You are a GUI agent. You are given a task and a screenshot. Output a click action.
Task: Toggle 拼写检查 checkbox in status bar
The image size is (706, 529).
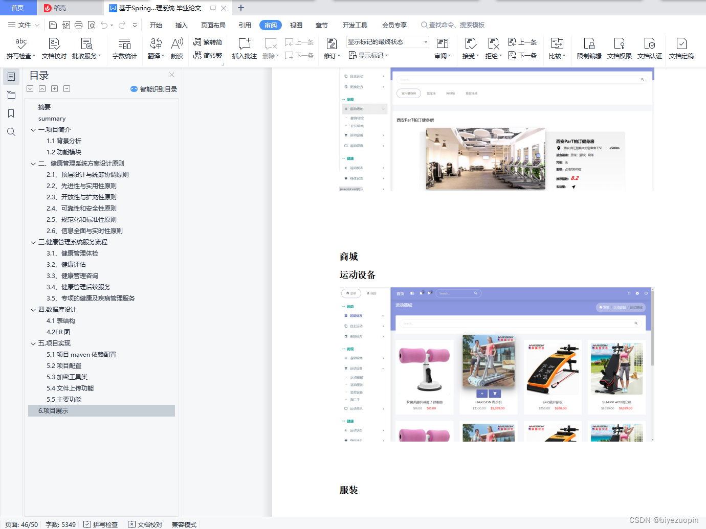101,524
